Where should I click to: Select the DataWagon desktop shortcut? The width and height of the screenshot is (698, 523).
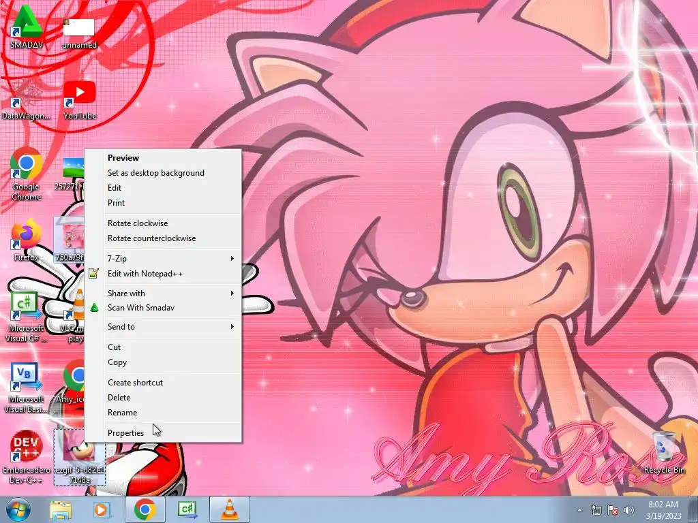point(27,100)
